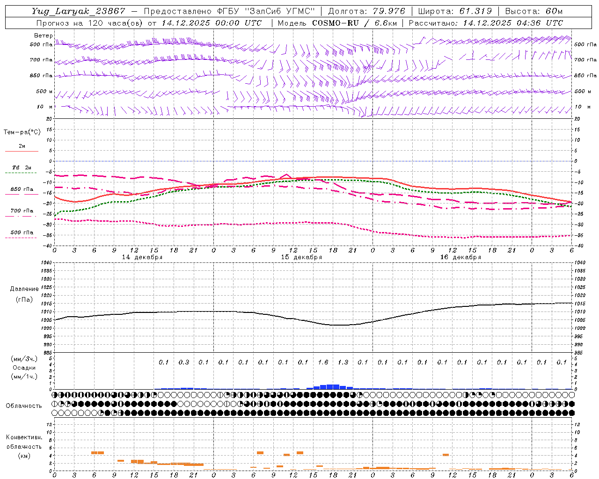Click the Конвективн. convective cloud label
The width and height of the screenshot is (599, 479).
pos(24,437)
